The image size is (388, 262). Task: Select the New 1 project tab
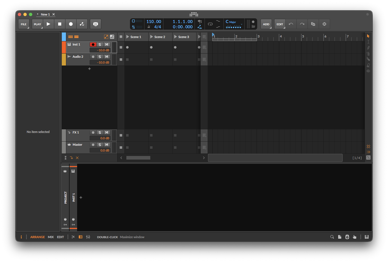point(45,14)
